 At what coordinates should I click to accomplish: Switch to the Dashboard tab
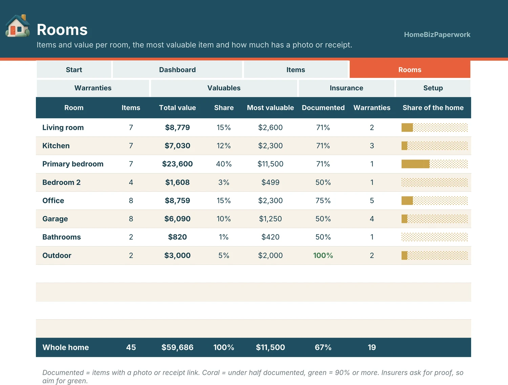[177, 69]
